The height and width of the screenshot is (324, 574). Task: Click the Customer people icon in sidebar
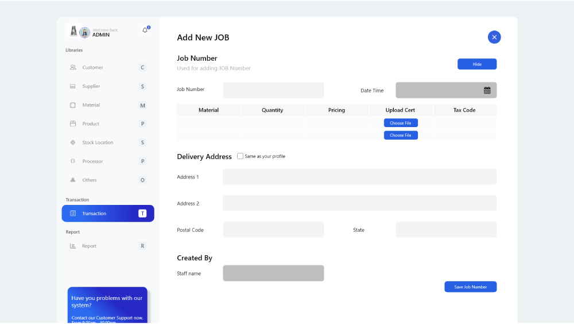[x=73, y=68]
